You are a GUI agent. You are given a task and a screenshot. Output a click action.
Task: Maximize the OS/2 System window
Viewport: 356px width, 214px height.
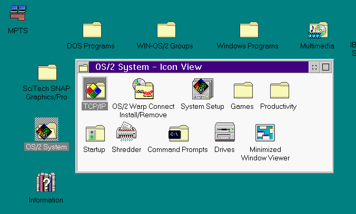tap(326, 67)
